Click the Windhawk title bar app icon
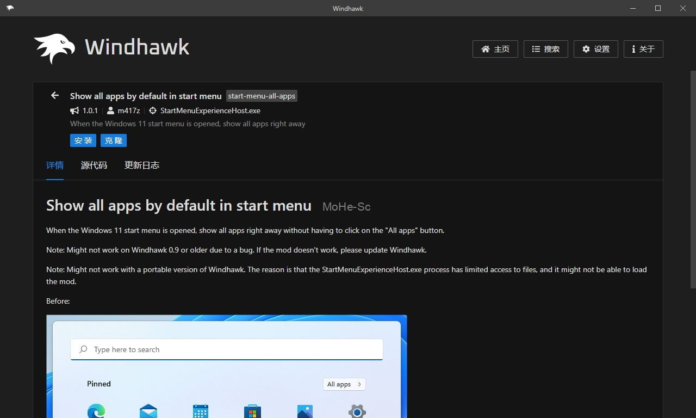Image resolution: width=696 pixels, height=418 pixels. (x=10, y=8)
